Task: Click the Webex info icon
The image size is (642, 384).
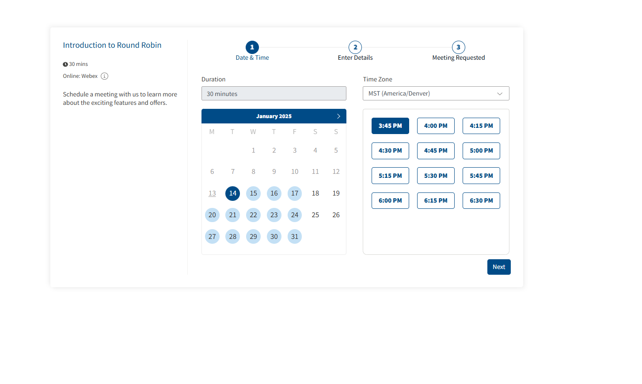Action: coord(104,76)
